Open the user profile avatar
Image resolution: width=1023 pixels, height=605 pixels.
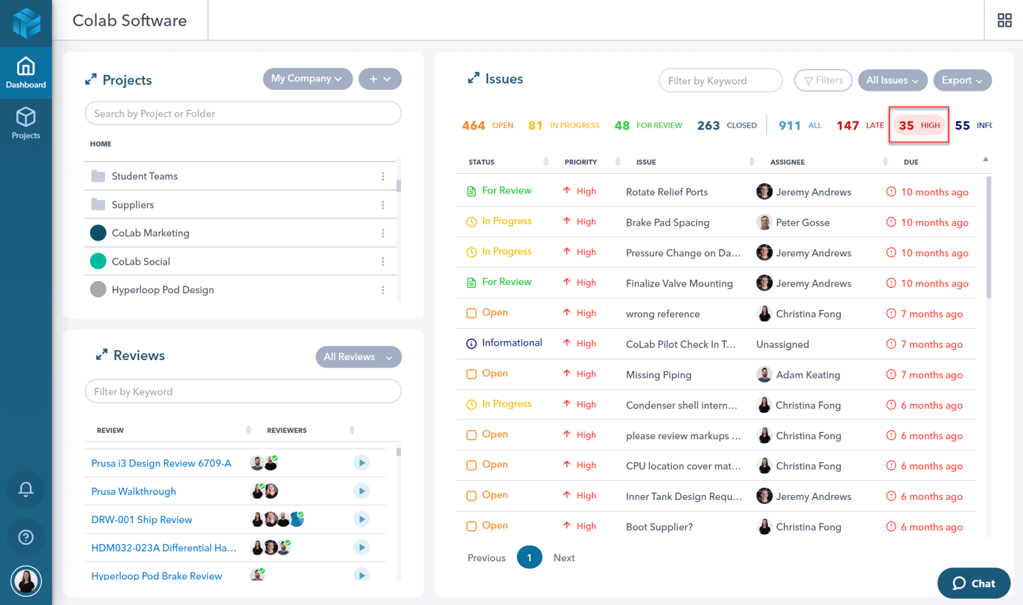pos(26,581)
